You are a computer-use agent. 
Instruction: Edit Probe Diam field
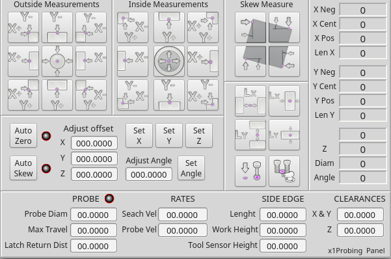tap(94, 215)
